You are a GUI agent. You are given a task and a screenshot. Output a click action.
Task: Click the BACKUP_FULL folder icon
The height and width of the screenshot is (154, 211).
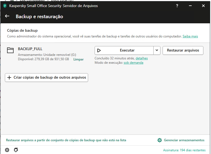point(10,50)
